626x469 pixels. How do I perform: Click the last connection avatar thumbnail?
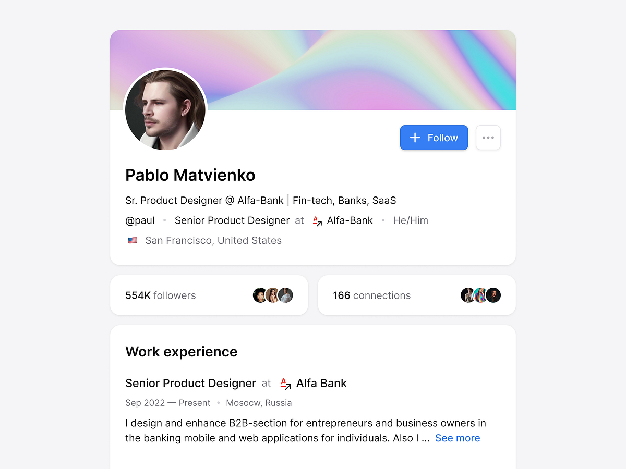493,295
